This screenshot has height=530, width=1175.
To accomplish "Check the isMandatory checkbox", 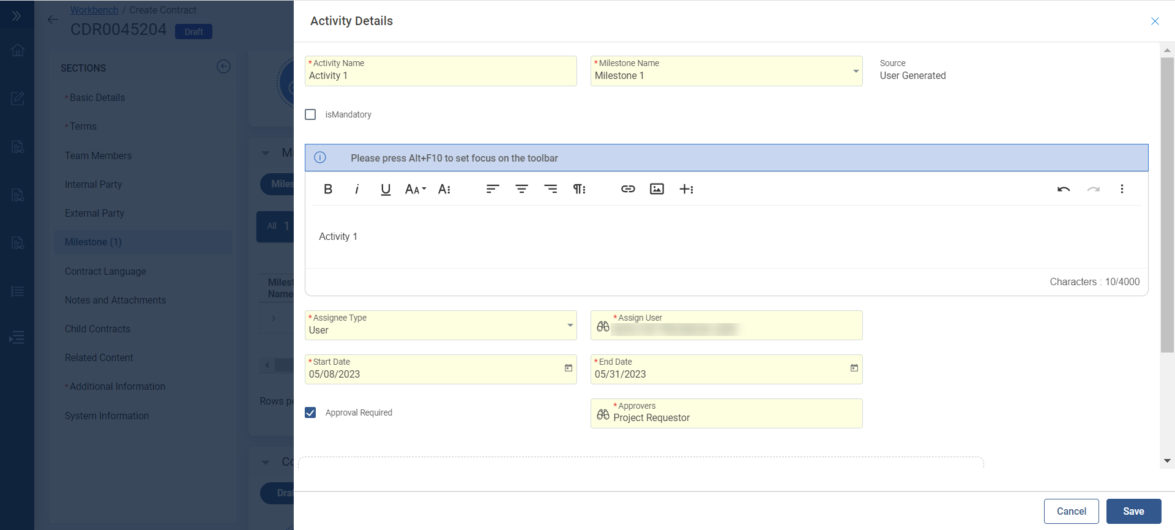I will [x=311, y=114].
